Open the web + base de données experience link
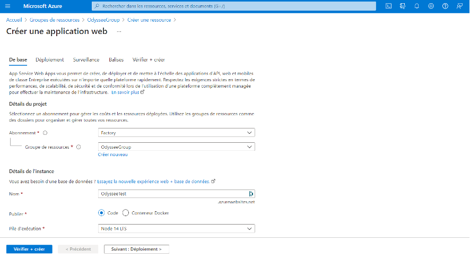The height and width of the screenshot is (258, 470). [x=153, y=182]
